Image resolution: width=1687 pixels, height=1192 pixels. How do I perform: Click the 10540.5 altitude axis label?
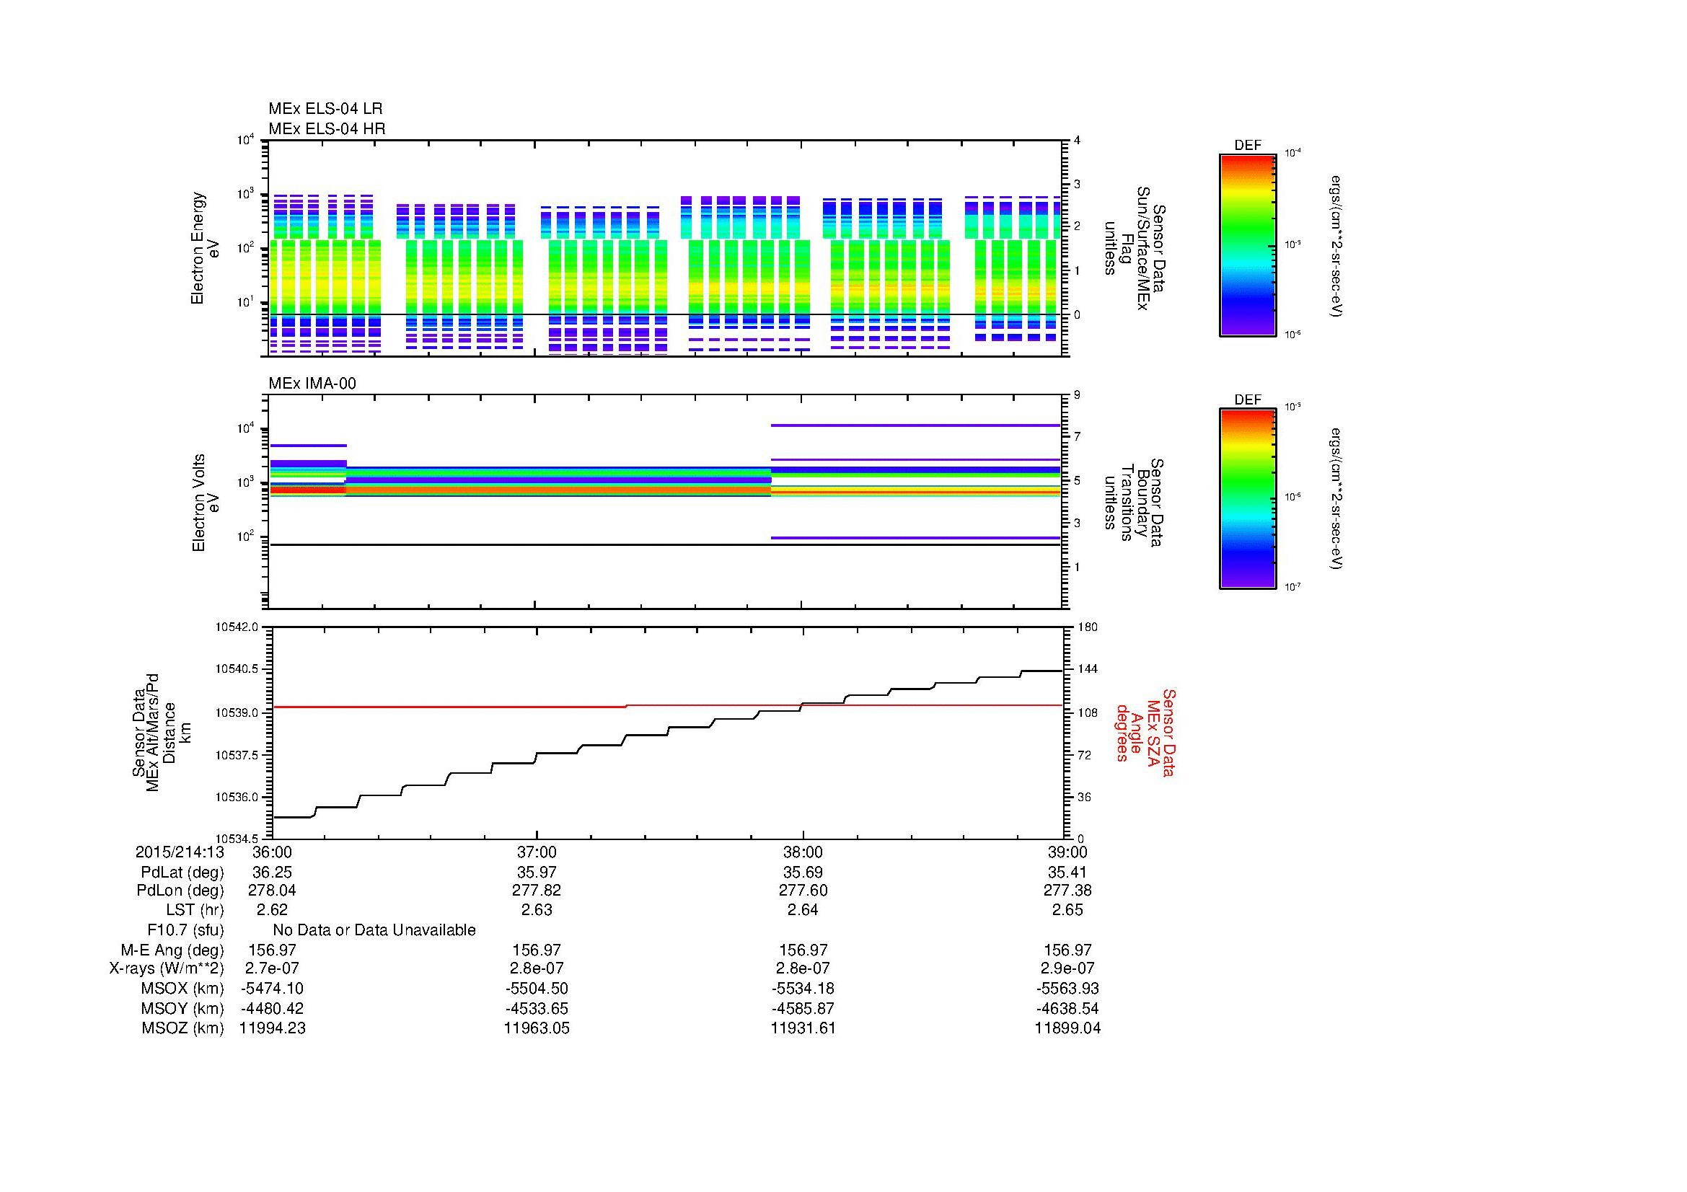point(237,669)
